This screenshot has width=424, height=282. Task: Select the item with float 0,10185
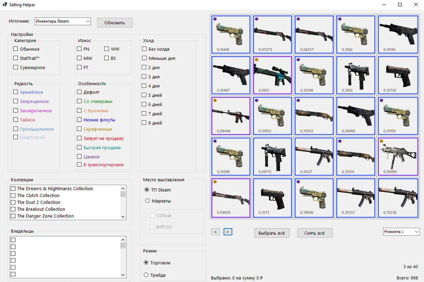(x=397, y=34)
